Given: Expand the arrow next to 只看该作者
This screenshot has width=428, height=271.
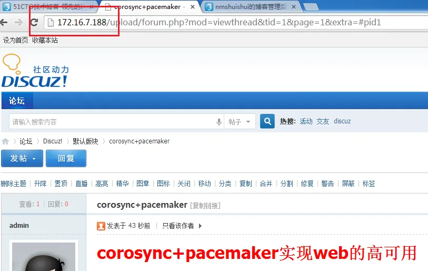Looking at the screenshot, I should point(201,226).
